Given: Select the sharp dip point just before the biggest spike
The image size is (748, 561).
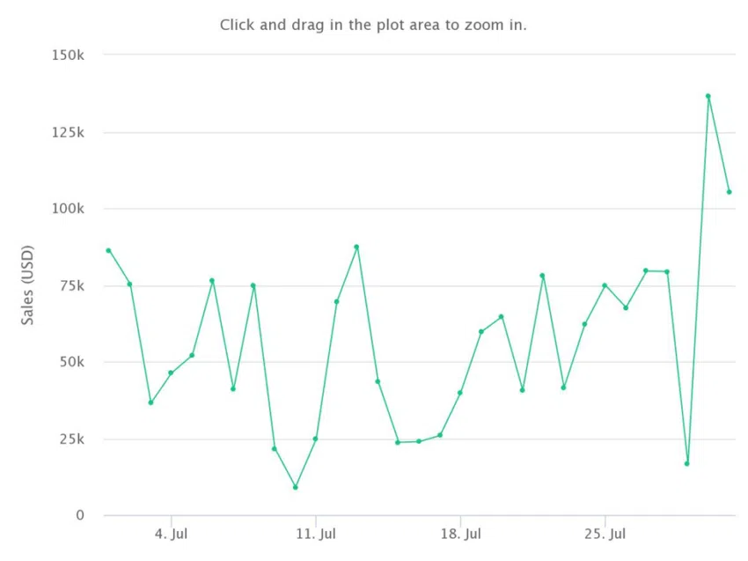Looking at the screenshot, I should (x=687, y=463).
